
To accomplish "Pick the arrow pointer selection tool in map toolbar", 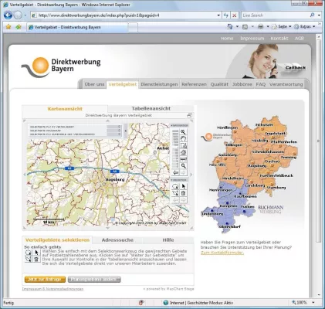I will tap(183, 186).
